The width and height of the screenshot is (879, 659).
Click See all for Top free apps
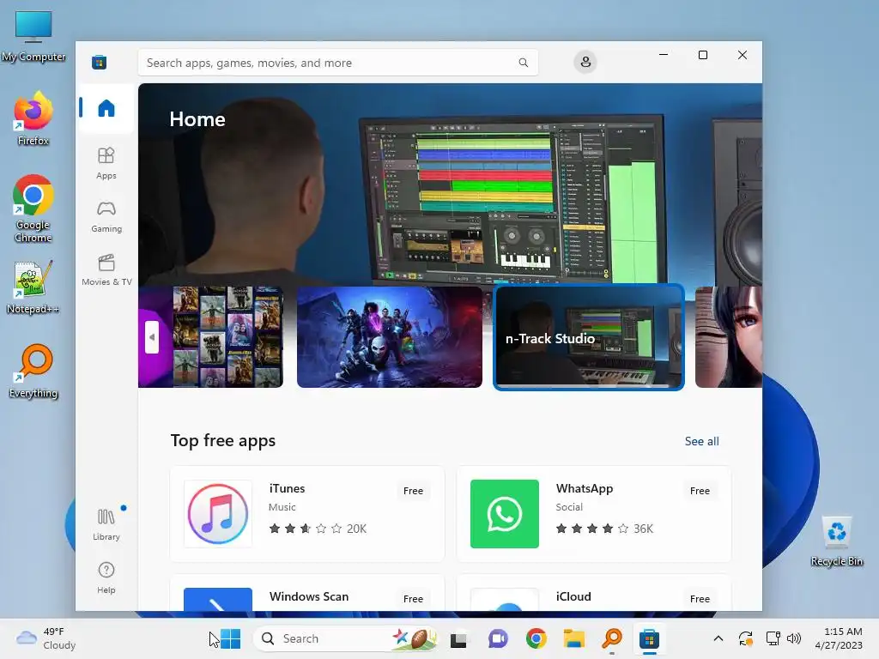coord(702,441)
